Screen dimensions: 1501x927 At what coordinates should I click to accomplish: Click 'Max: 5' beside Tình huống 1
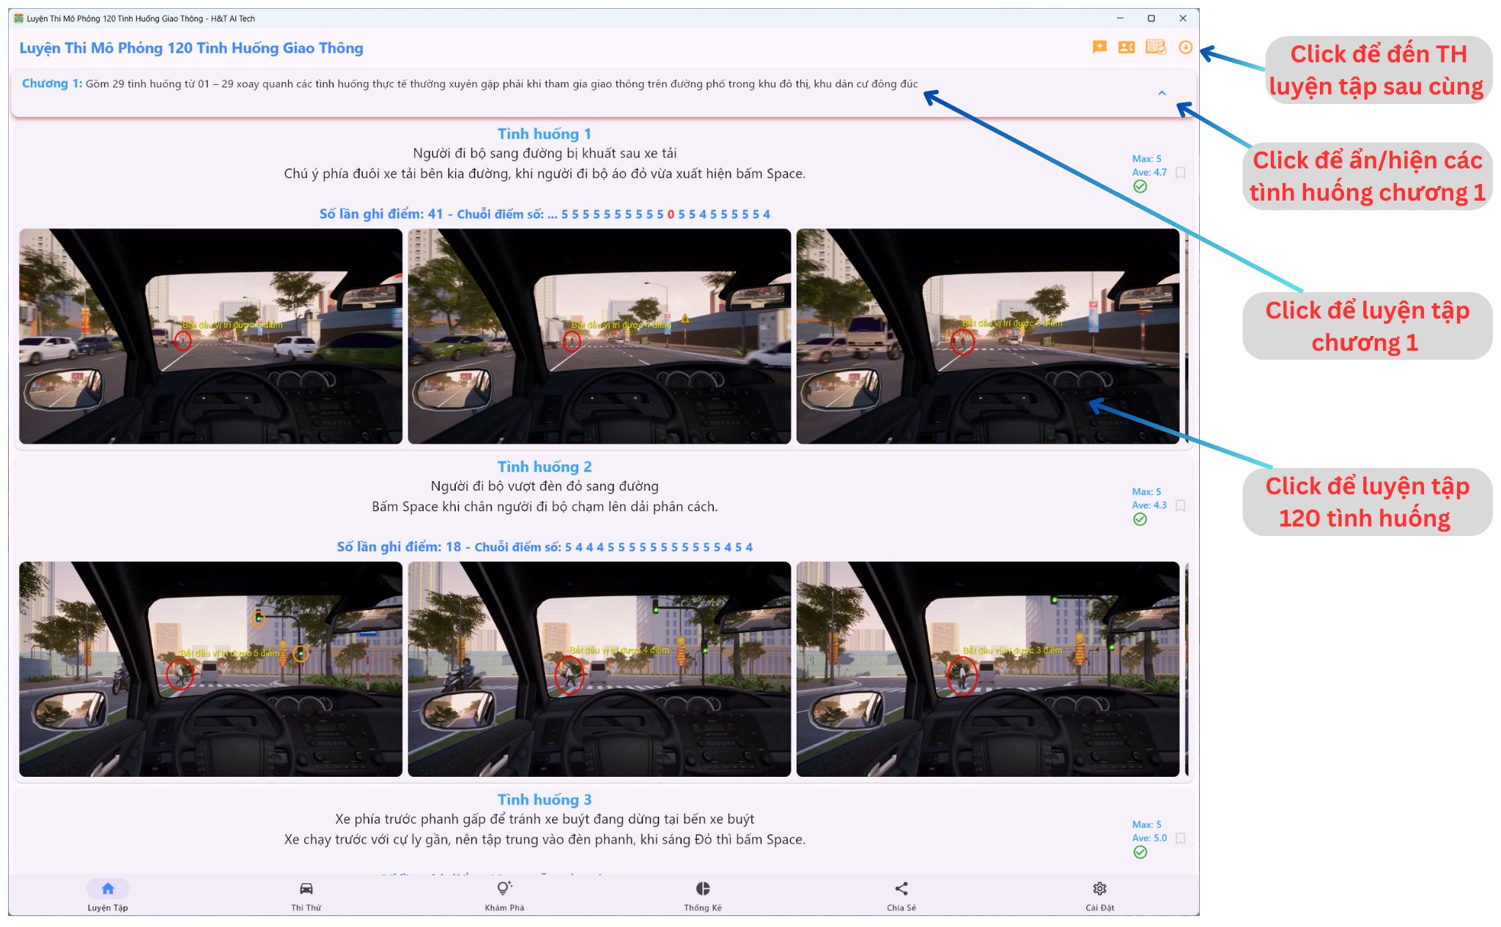(1146, 159)
